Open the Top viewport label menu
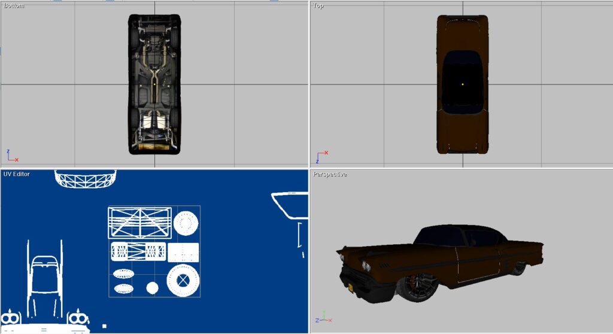 coord(318,5)
